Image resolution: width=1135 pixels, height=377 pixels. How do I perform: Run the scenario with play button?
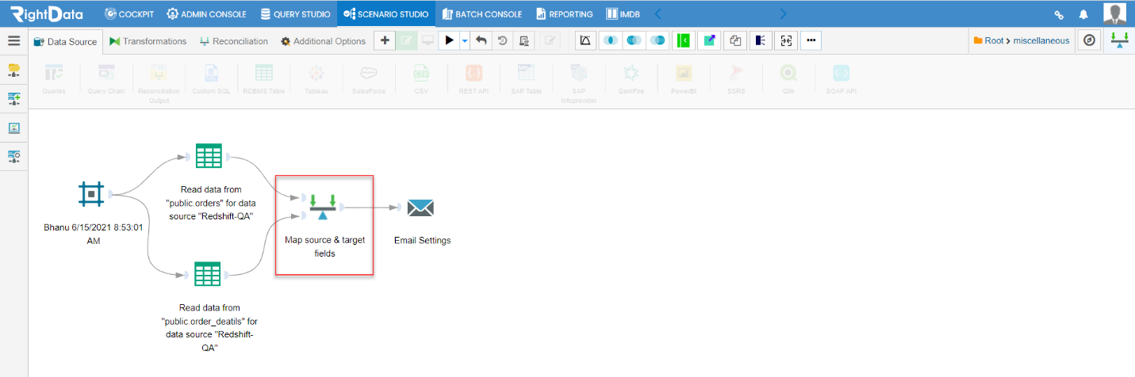pyautogui.click(x=449, y=40)
